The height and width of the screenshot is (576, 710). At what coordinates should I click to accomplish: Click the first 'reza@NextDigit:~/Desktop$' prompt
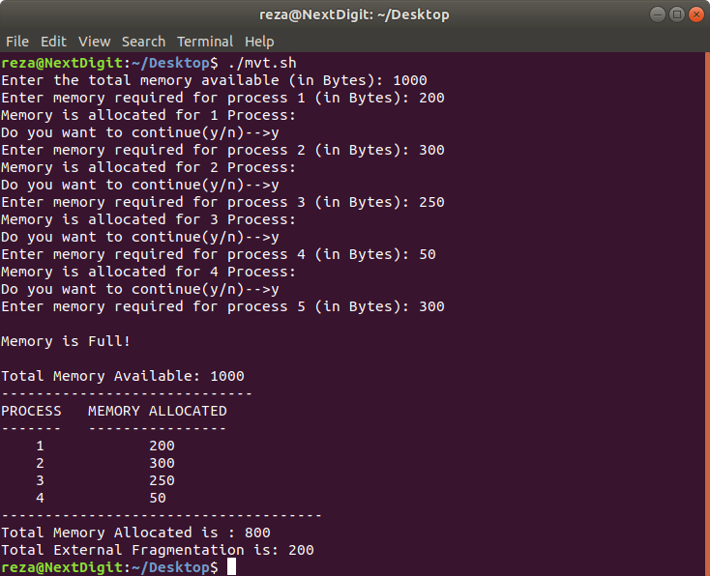point(109,63)
